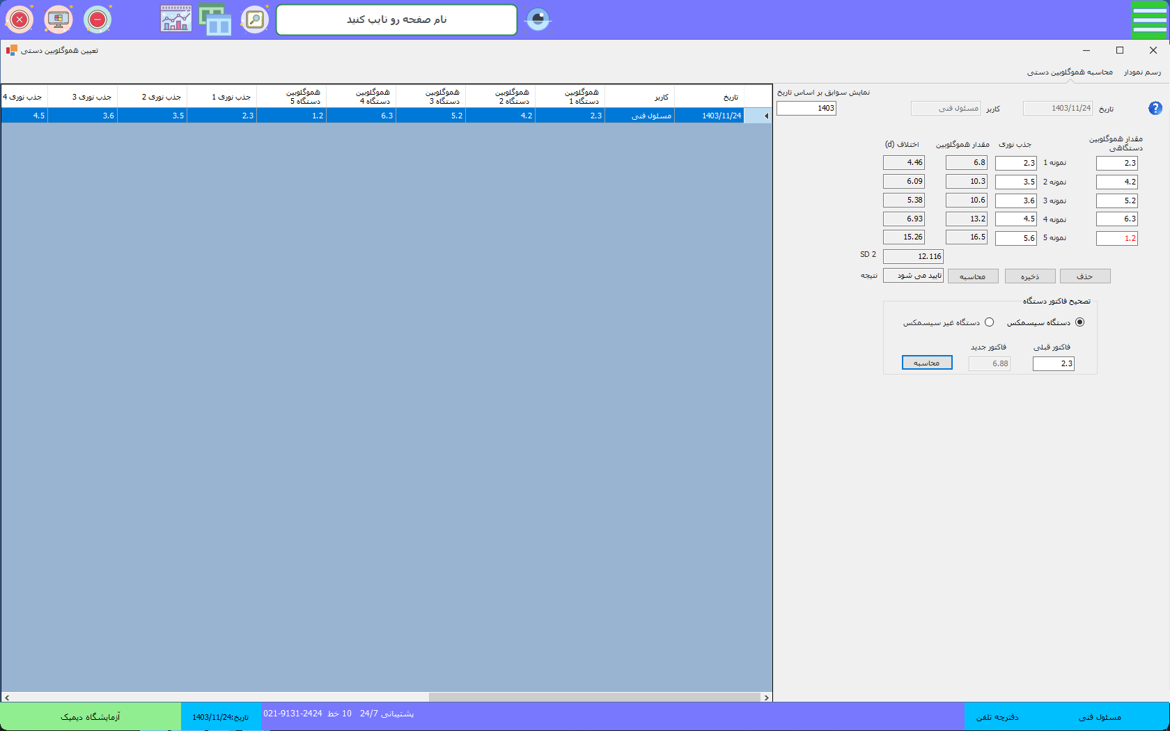Click 'محاسبه' button in device factor section
Viewport: 1170px width, 731px height.
[926, 363]
